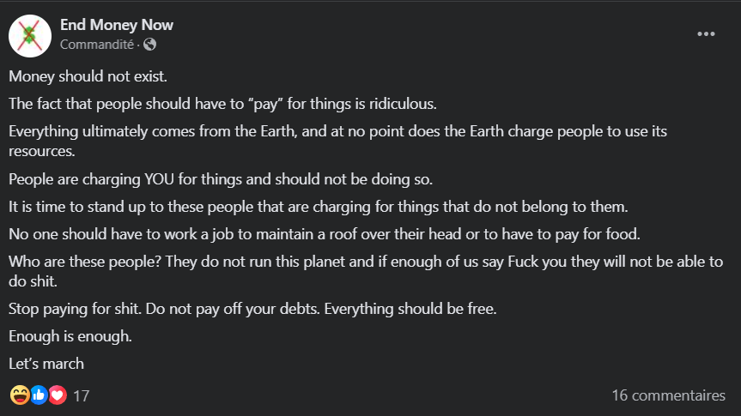Image resolution: width=741 pixels, height=416 pixels.
Task: Click the paragraph starting 'Who are these people?'
Action: (366, 271)
